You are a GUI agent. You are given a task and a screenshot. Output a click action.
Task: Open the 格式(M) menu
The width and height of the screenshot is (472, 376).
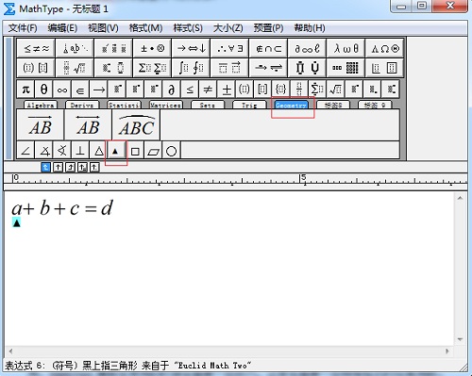(x=145, y=28)
